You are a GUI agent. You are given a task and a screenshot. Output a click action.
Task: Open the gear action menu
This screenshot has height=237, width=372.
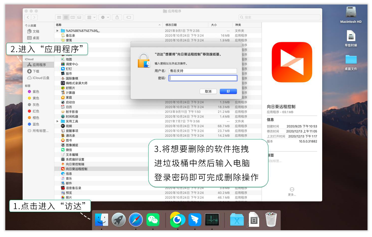104,17
